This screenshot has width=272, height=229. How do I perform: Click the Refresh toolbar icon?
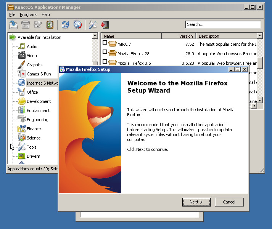pos(65,25)
